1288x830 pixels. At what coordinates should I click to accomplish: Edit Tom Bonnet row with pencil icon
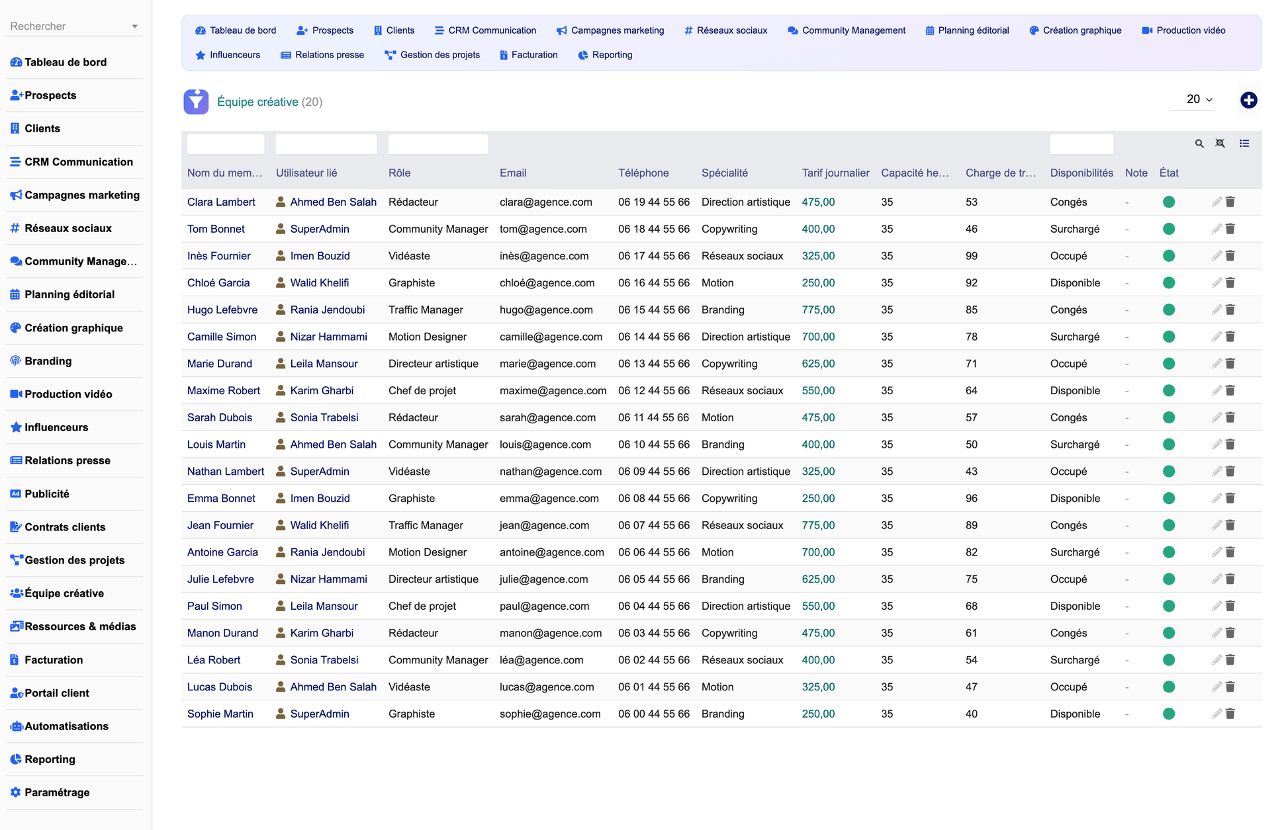(x=1217, y=229)
